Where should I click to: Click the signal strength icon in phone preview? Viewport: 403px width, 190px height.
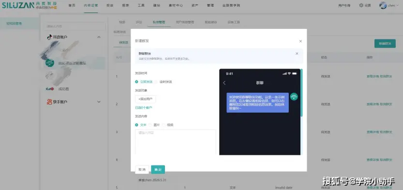[x=284, y=73]
